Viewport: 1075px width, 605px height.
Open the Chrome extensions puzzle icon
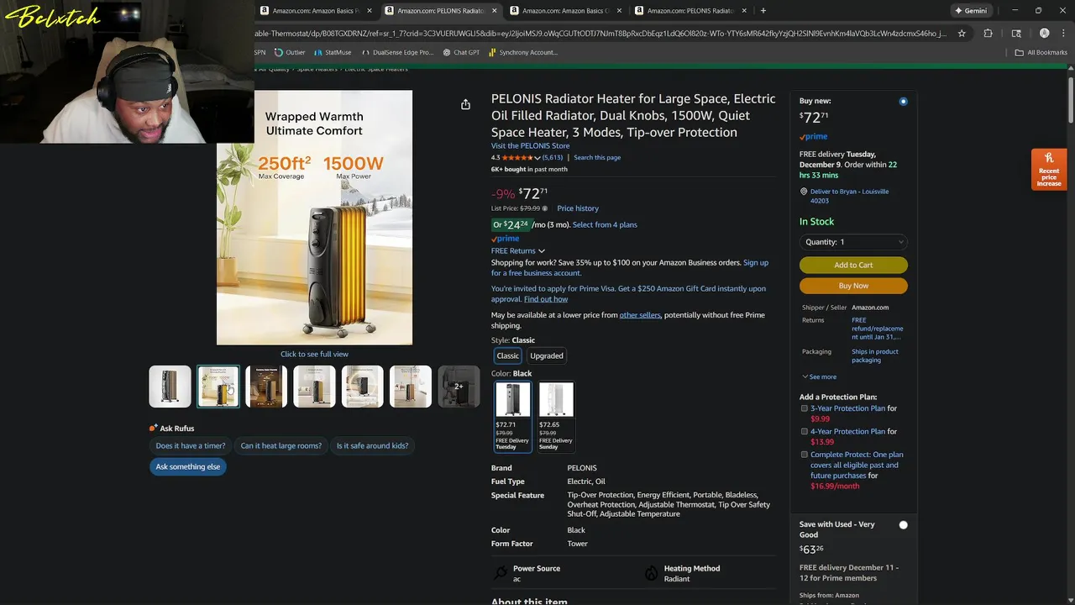pyautogui.click(x=988, y=34)
